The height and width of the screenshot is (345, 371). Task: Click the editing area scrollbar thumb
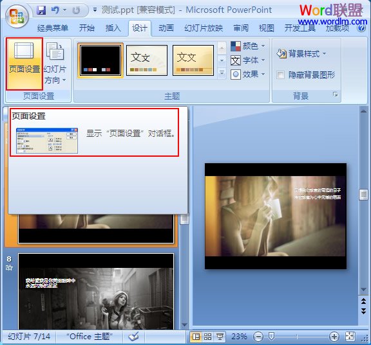pyautogui.click(x=363, y=195)
